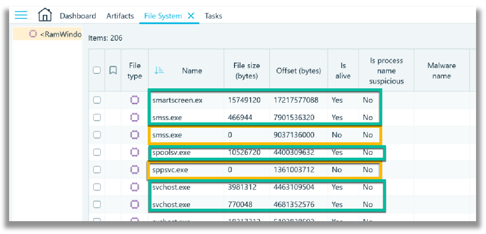Check the sppsvc.exe row checkbox
Viewport: 486px width, 234px height.
point(97,170)
